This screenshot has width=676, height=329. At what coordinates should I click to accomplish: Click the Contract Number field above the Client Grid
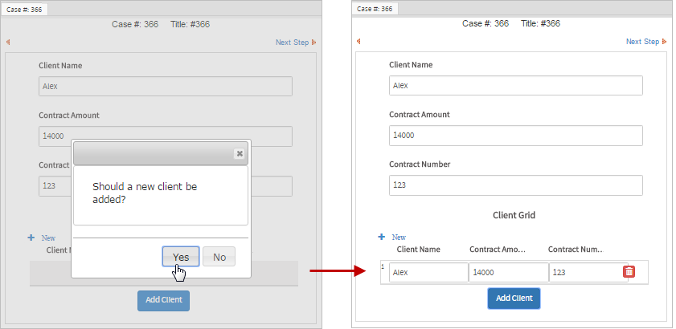tap(515, 185)
